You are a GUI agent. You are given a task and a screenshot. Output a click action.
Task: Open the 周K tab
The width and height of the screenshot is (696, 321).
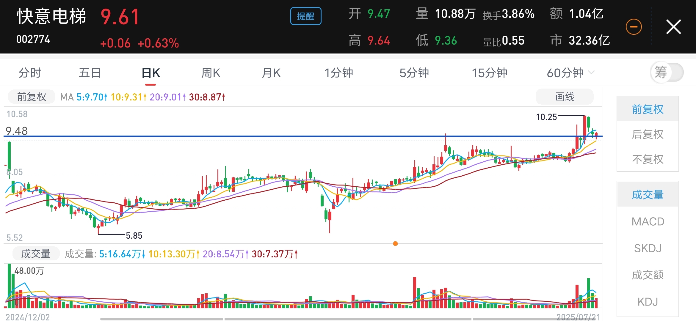pyautogui.click(x=211, y=73)
